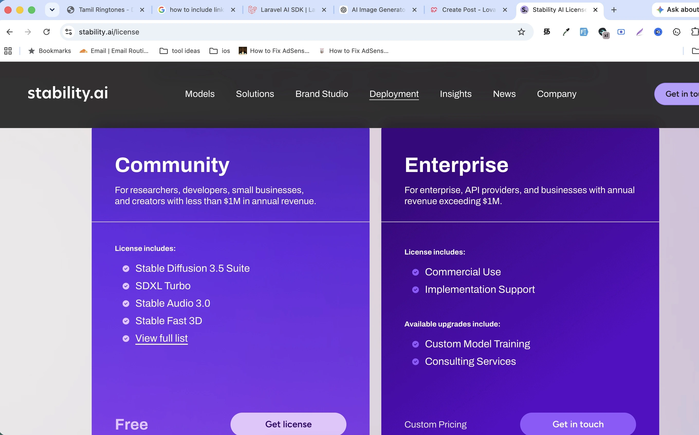Open the Insights nav menu
Viewport: 699px width, 435px height.
tap(455, 94)
